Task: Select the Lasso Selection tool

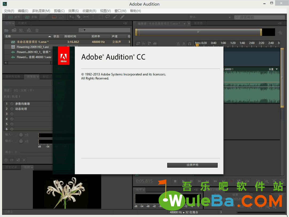Action: [107, 17]
